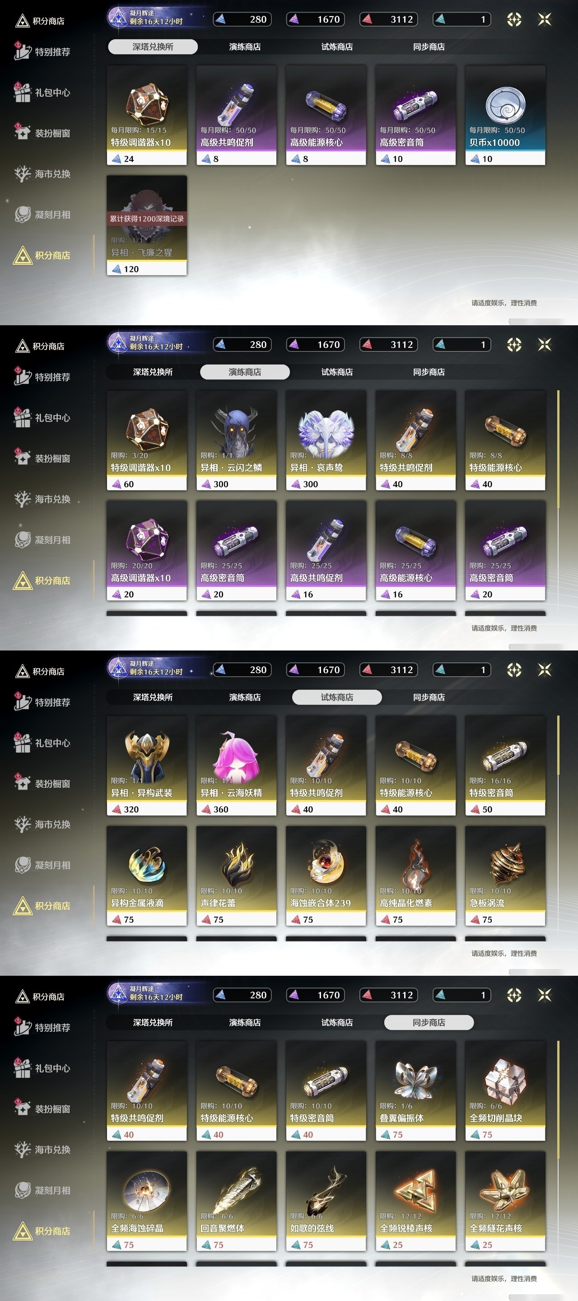Select the 如歌的弦线 material

(326, 1201)
